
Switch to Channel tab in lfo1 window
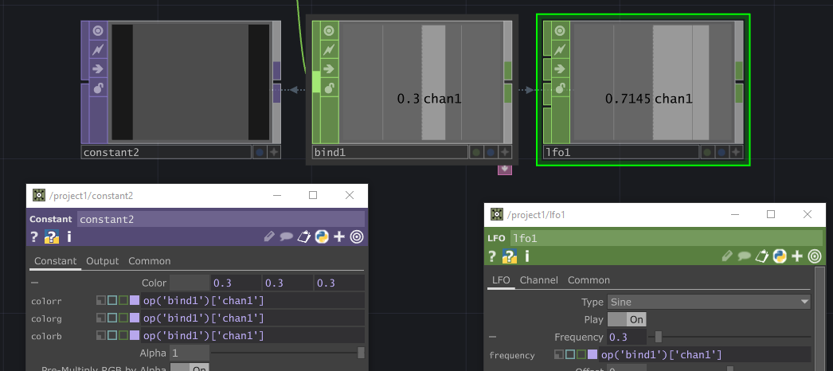click(538, 279)
